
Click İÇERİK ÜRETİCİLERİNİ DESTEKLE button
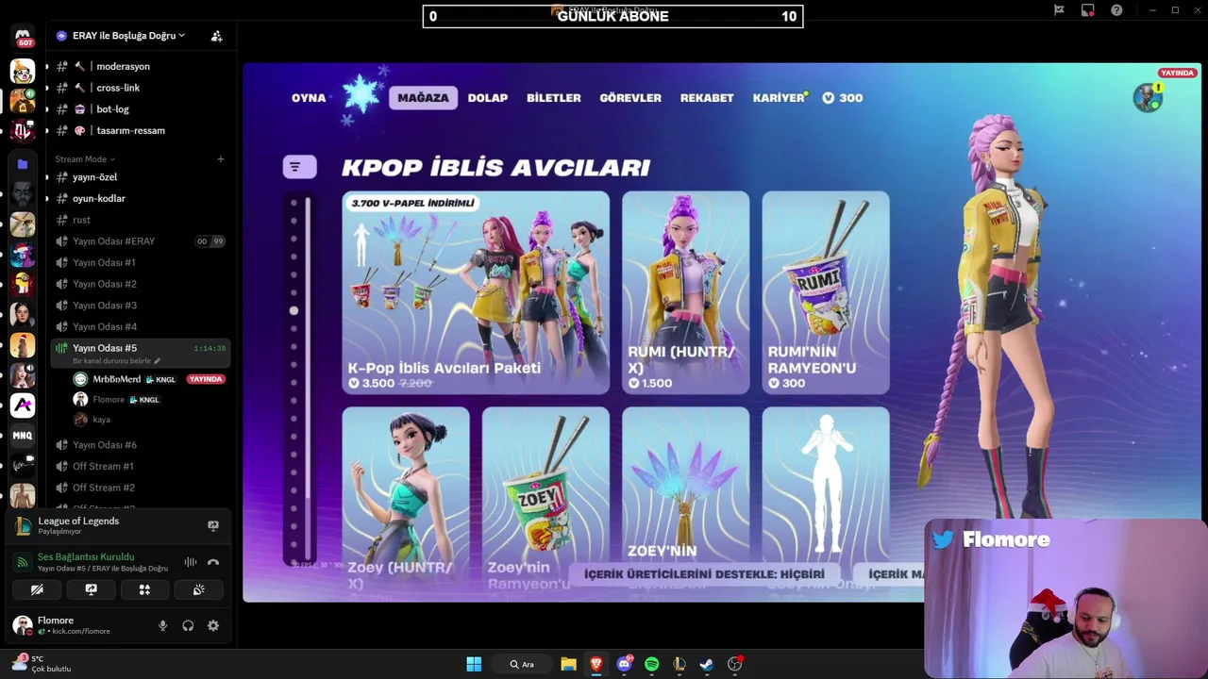704,573
